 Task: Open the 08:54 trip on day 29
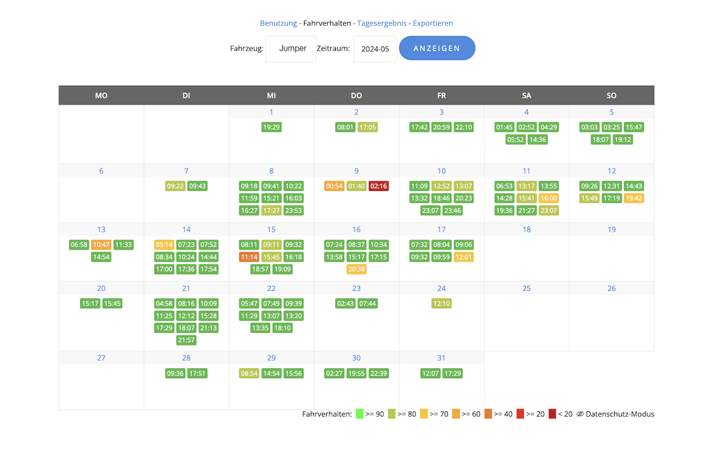[x=249, y=373]
